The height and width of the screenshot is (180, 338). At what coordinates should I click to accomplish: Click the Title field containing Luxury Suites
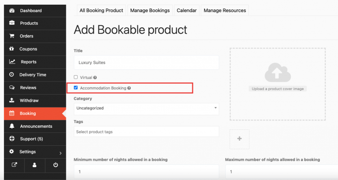point(146,62)
